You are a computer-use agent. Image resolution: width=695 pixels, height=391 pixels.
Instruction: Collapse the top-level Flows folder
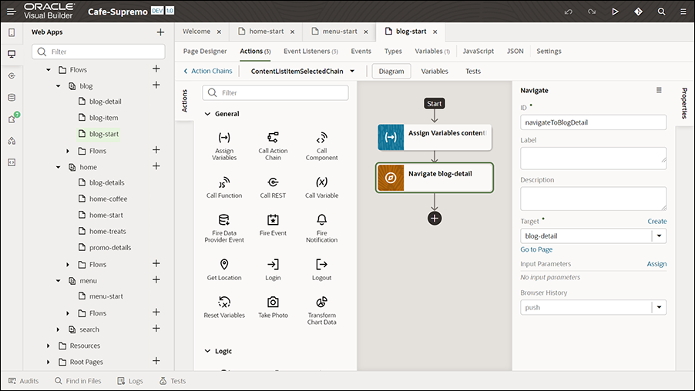[49, 69]
